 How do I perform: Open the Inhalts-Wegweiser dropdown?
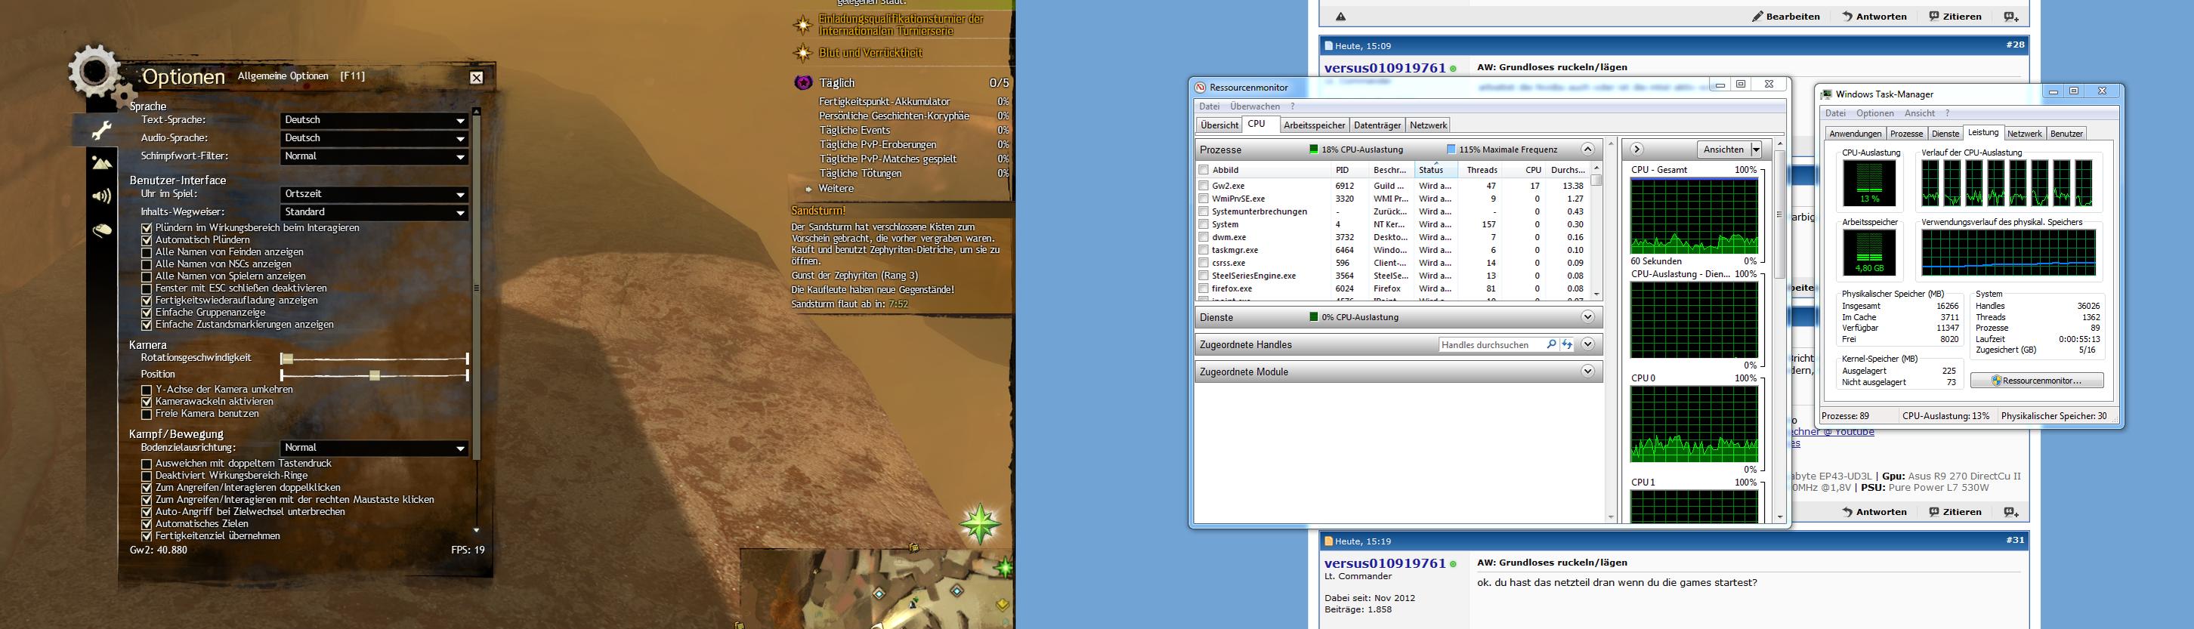pyautogui.click(x=375, y=212)
